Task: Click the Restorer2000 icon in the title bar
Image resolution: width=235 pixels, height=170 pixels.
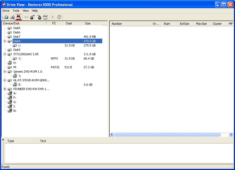Action: 4,5
